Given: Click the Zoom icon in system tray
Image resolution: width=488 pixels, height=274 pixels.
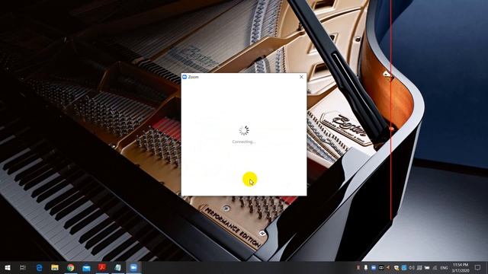Looking at the screenshot, I should coord(373,267).
